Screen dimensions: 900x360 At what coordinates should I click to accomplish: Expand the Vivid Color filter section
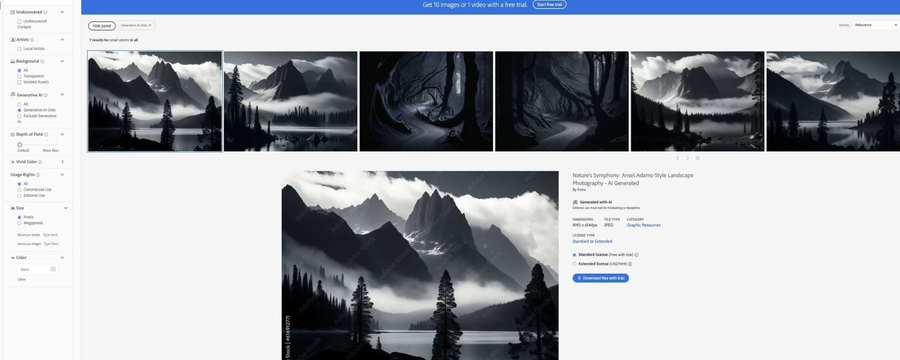[x=62, y=162]
